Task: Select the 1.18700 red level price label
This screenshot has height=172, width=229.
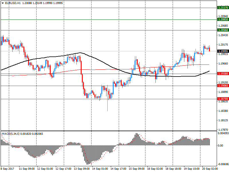Action: 223,99
